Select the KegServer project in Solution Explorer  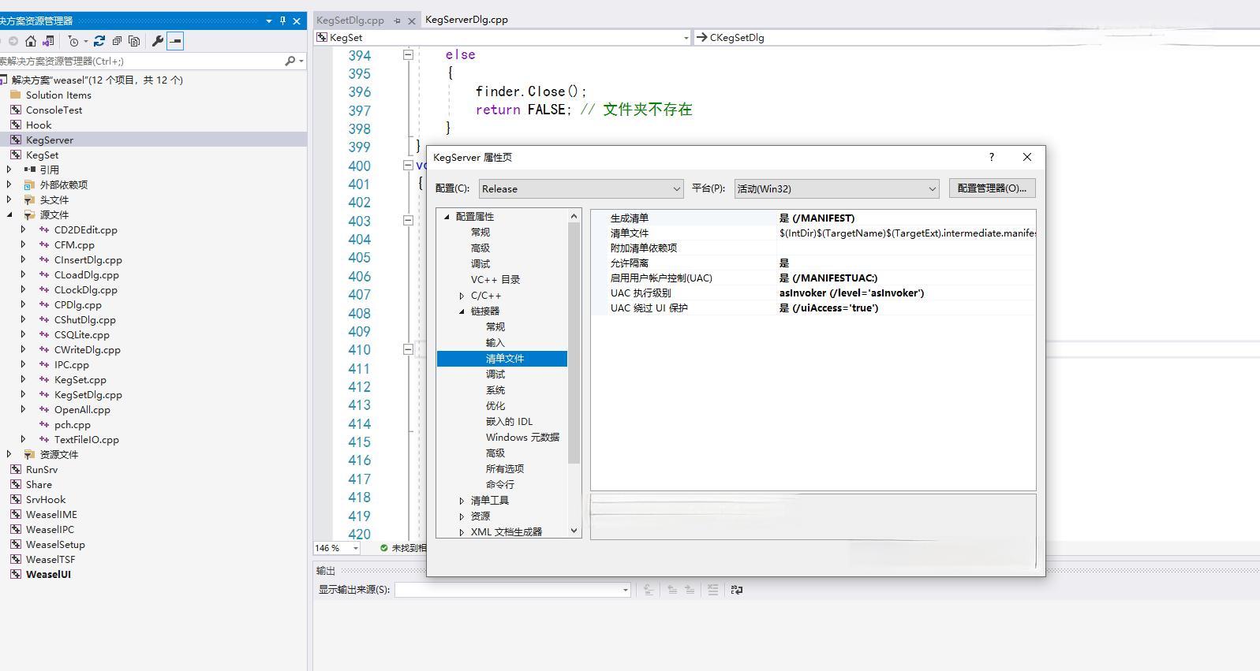(x=49, y=140)
